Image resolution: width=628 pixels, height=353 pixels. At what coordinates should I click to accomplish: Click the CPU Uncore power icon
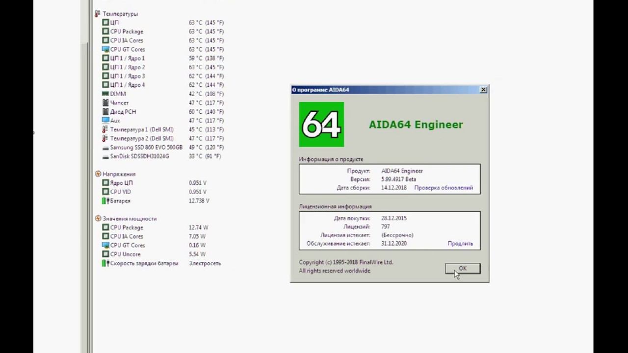coord(105,254)
